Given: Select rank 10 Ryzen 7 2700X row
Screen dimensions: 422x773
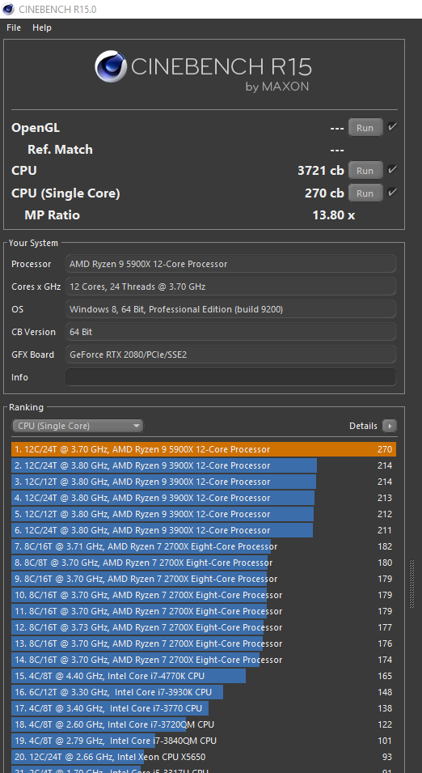Looking at the screenshot, I should (204, 595).
